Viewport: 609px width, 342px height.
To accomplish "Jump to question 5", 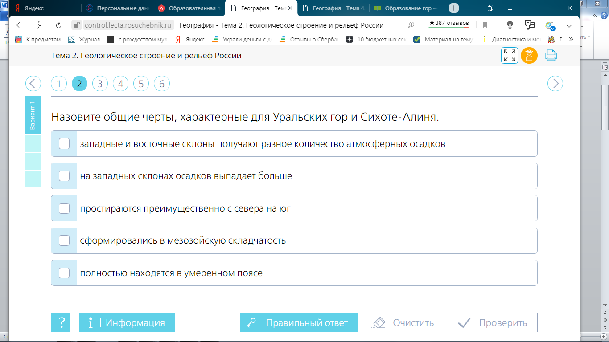I will point(141,84).
